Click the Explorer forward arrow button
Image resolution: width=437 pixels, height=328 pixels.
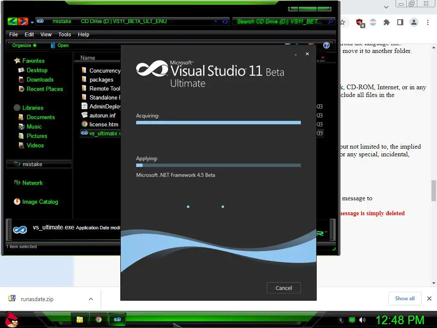click(23, 21)
